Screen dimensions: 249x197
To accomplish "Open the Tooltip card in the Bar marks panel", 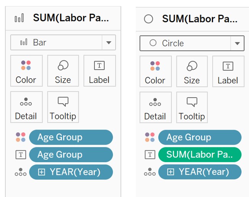I will (x=63, y=107).
